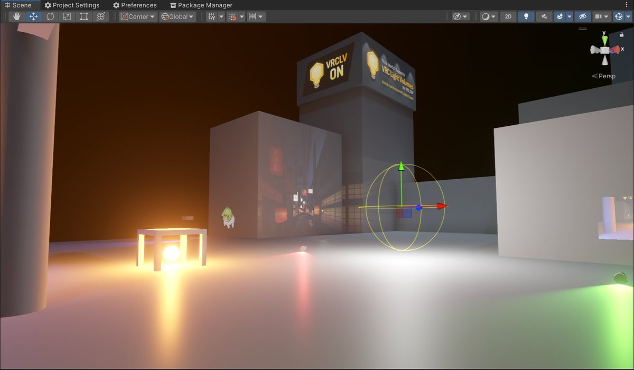
Task: Click the blue Z axis handle dot
Action: [418, 208]
